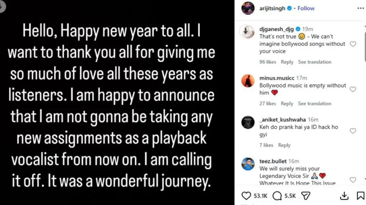Open teez.bullet's profile avatar
366x205 pixels.
tap(248, 164)
